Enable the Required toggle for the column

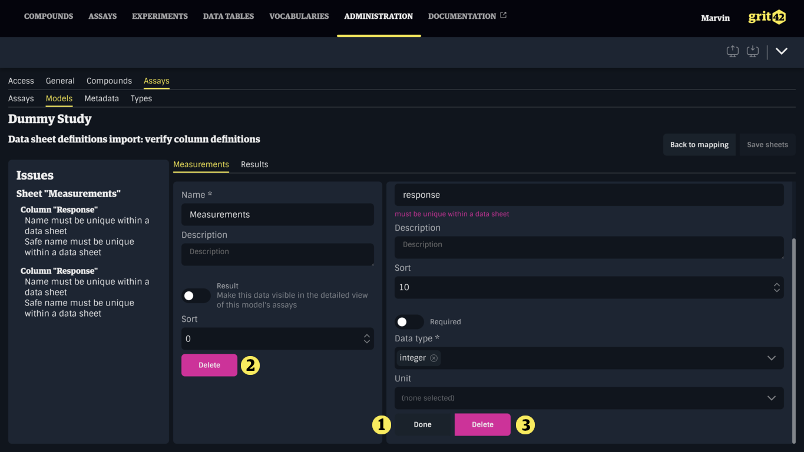tap(409, 322)
